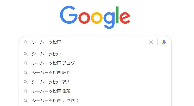Click the search icon beside the 評判 suggestion

point(26,72)
